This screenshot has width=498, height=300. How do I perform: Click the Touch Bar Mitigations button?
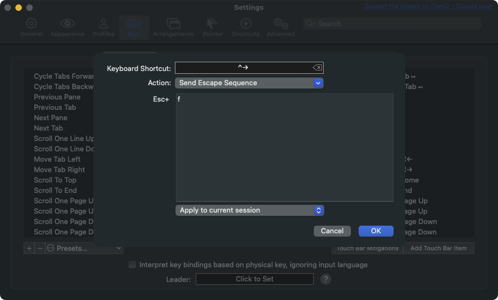click(367, 248)
